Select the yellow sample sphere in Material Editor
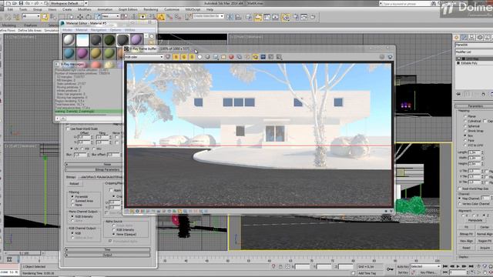The height and width of the screenshot is (277, 493). (x=96, y=53)
